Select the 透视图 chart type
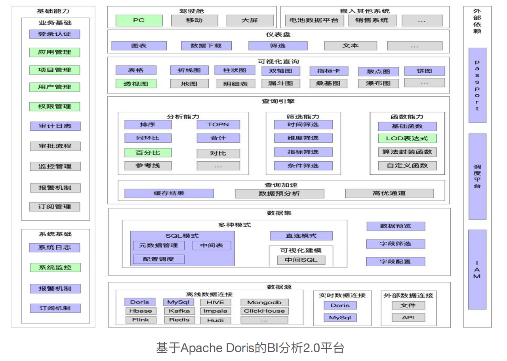507x361 pixels. pos(136,83)
